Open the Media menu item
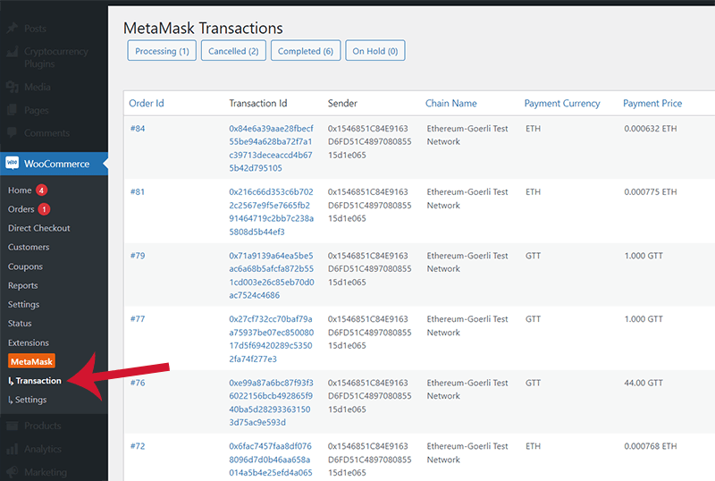 38,87
